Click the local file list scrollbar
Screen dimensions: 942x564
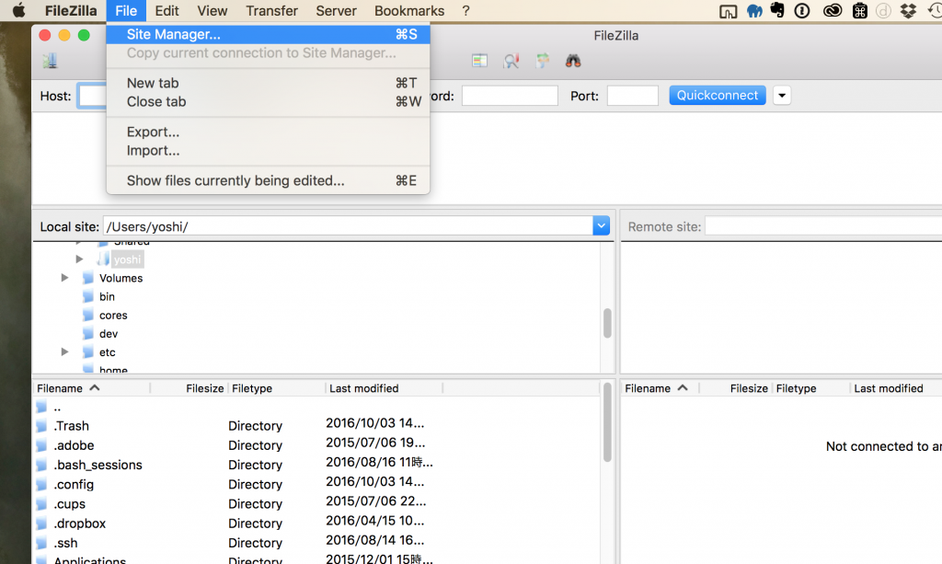(607, 423)
